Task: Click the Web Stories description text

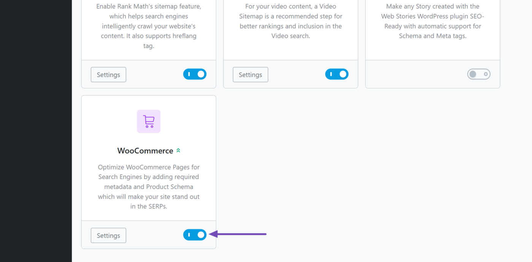Action: click(432, 21)
